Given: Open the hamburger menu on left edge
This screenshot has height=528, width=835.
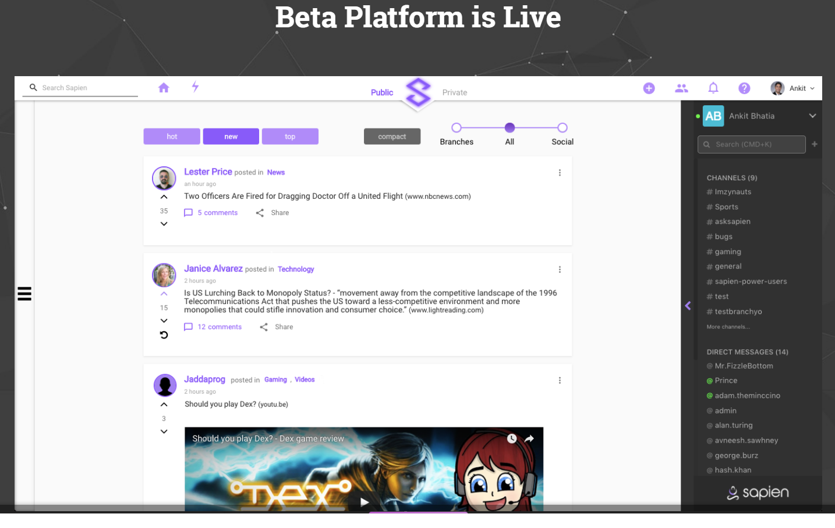Looking at the screenshot, I should (24, 294).
